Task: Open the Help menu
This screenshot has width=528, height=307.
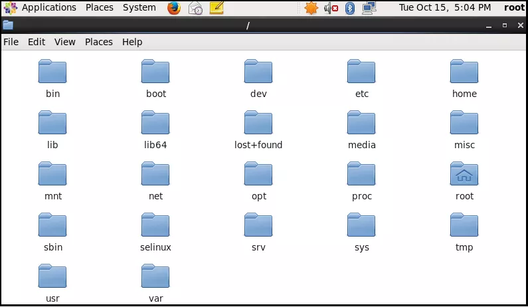Action: (132, 42)
